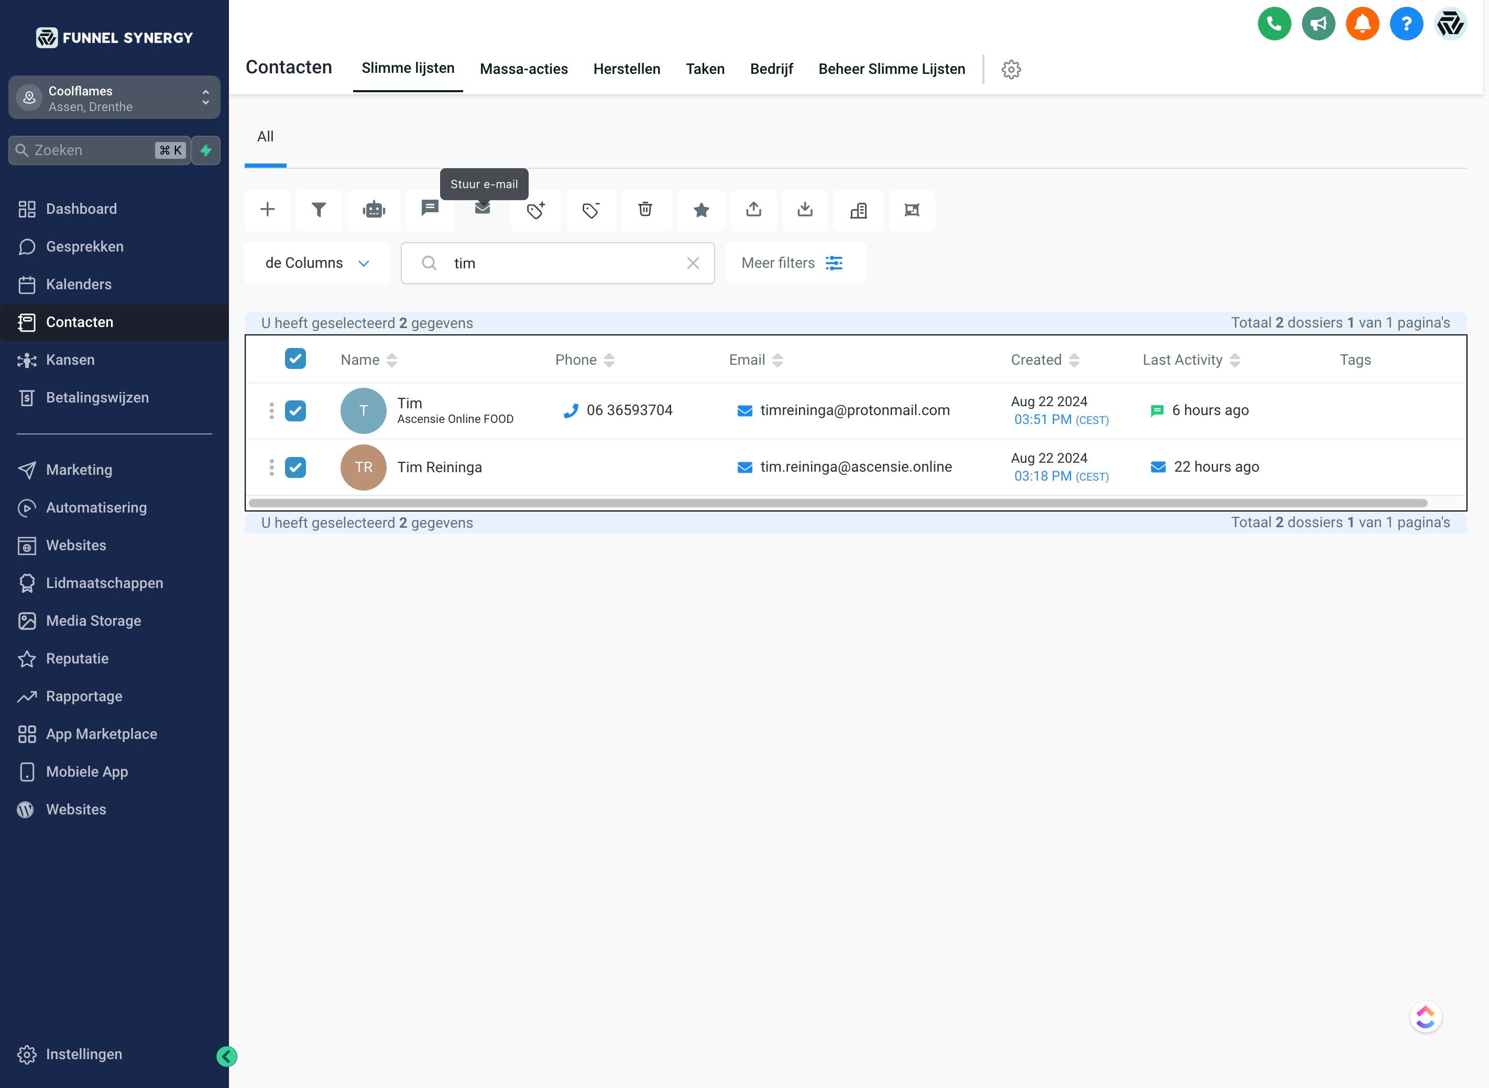Click the orange notifications bell
1489x1088 pixels.
(x=1362, y=24)
